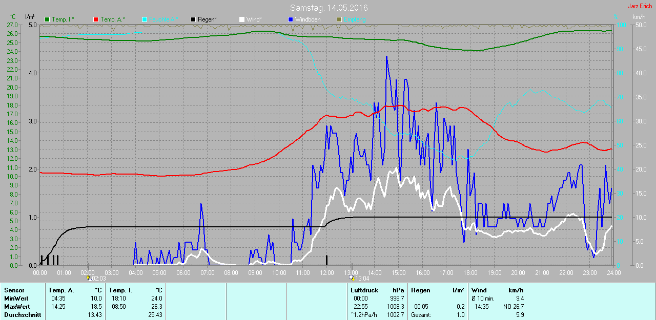
Task: Click the green Temp. I. legend swatch
Action: [x=48, y=19]
